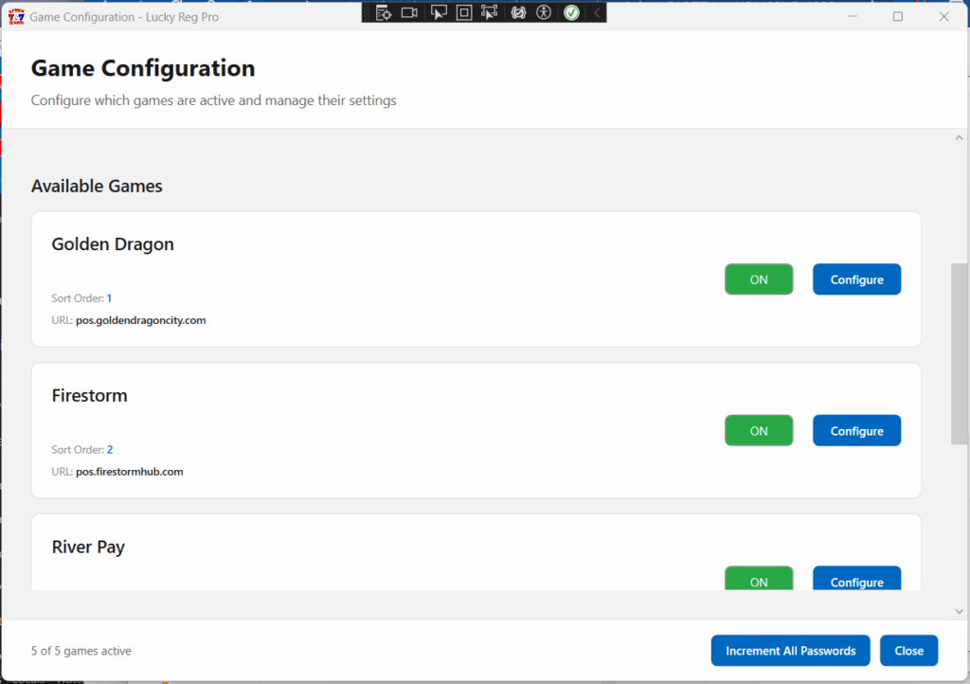Grab the debug toolbar drag handle
Viewport: 970px width, 684px height.
pos(367,12)
